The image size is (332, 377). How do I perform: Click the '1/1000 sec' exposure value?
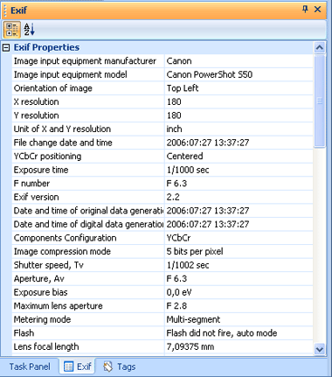click(188, 170)
